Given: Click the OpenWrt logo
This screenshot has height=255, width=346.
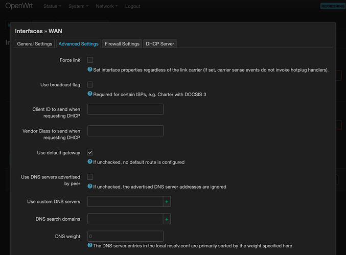Looking at the screenshot, I should point(19,6).
